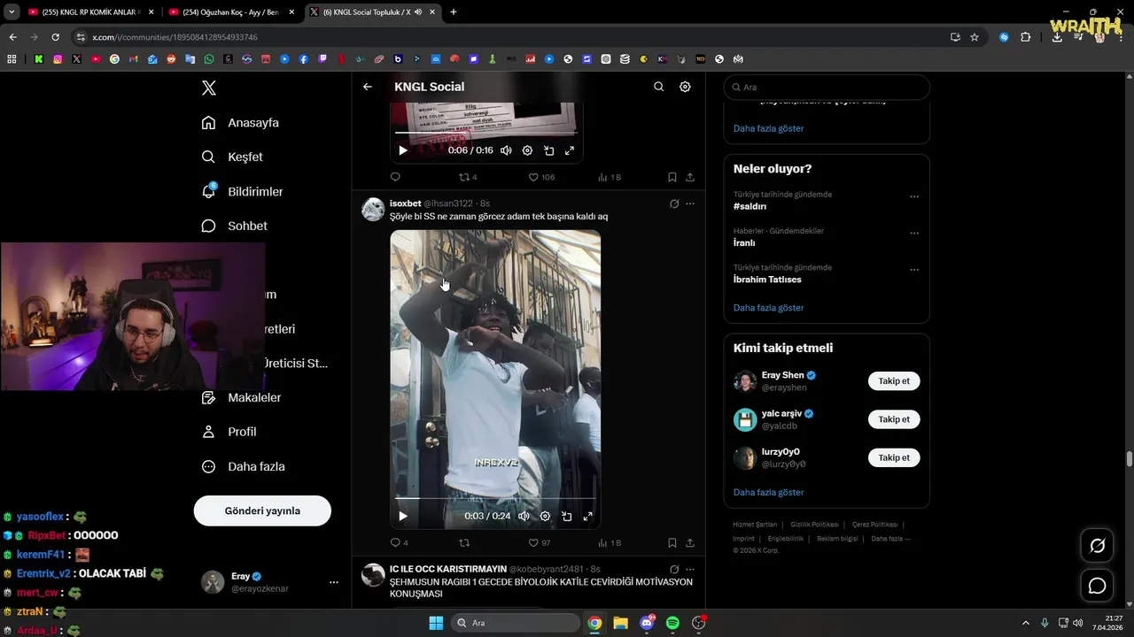This screenshot has width=1134, height=637.
Task: Follow Eray Shen with Takip et
Action: click(x=894, y=381)
